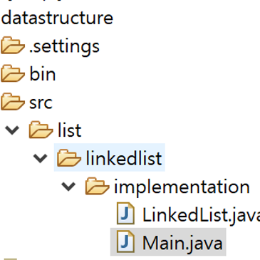Click the bin folder icon
Screen dimensions: 260x260
(13, 73)
